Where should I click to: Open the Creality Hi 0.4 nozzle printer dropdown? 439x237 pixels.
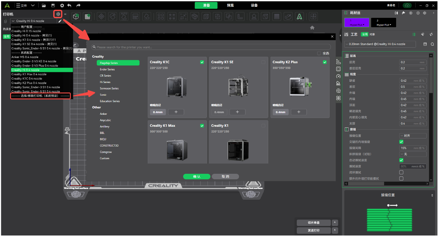(x=34, y=21)
